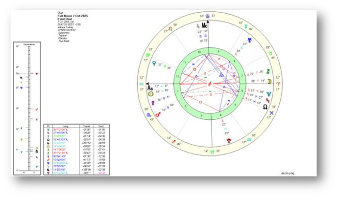Select the Aquarius sign on the outer ring

point(249,140)
